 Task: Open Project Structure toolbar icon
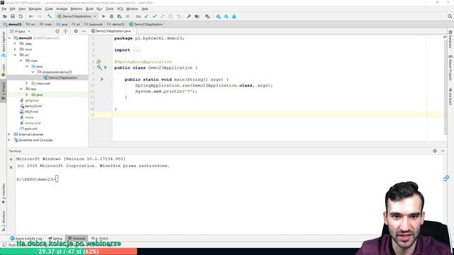(x=197, y=16)
